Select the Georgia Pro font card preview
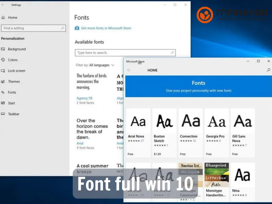Viewport: 272px width, 204px height. tap(217, 121)
